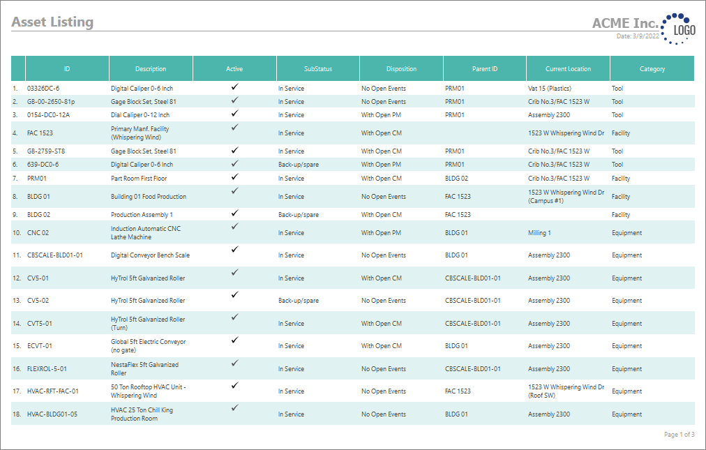Click Tool category for 03326DC-6 row

coord(617,89)
